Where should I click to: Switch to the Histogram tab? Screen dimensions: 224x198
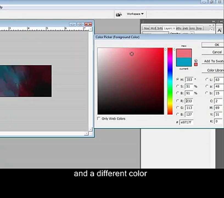153,28
